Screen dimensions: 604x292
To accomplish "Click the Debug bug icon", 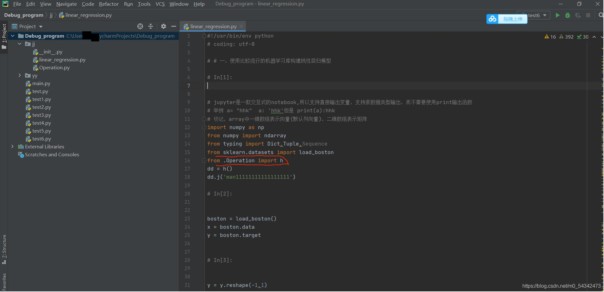I will pyautogui.click(x=568, y=15).
